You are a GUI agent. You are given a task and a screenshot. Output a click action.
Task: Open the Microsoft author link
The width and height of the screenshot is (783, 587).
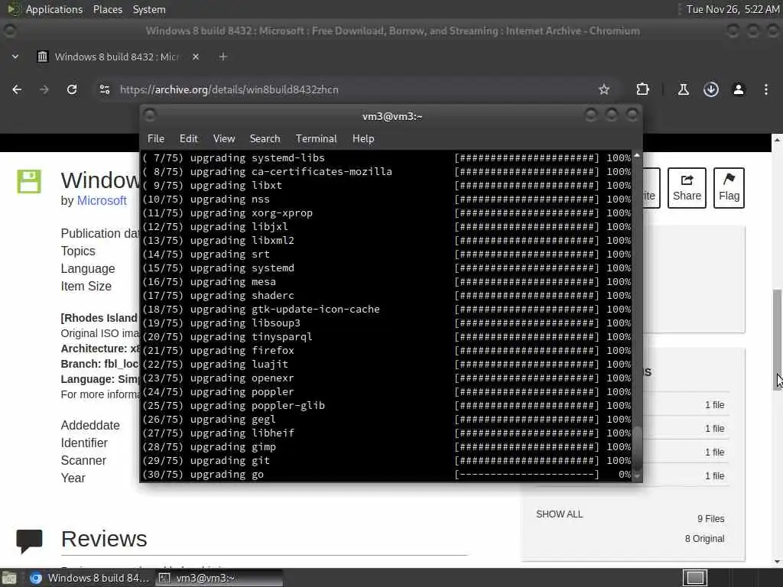(x=102, y=201)
